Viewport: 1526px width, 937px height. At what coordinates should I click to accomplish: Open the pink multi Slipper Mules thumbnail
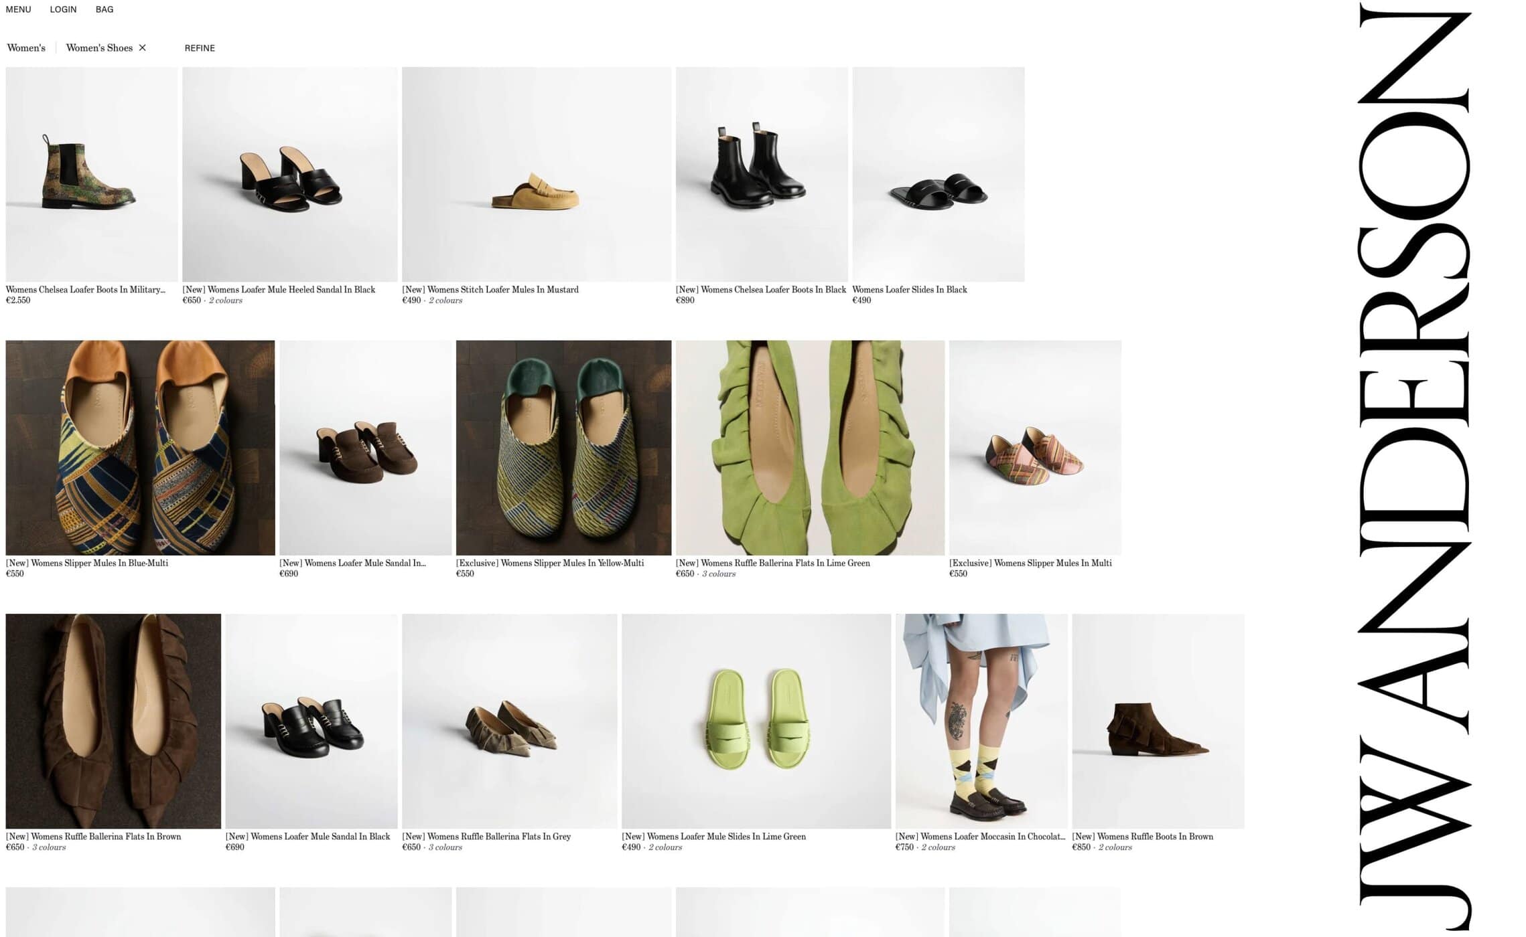[1035, 448]
